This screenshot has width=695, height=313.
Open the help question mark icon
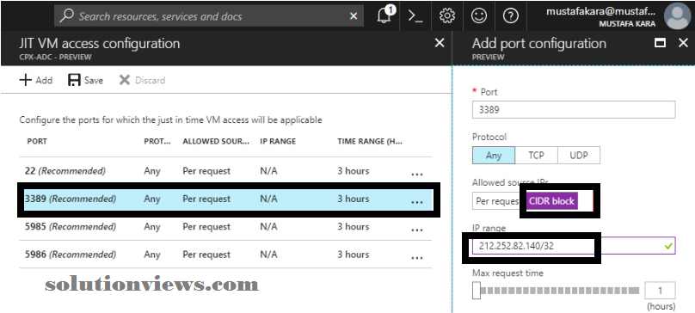coord(511,16)
